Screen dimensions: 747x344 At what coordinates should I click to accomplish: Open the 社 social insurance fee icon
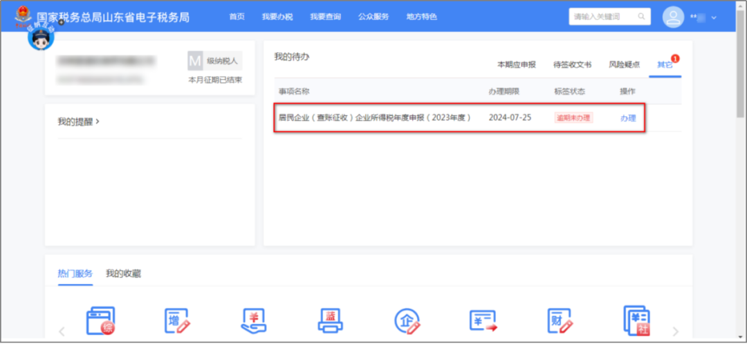(x=637, y=321)
